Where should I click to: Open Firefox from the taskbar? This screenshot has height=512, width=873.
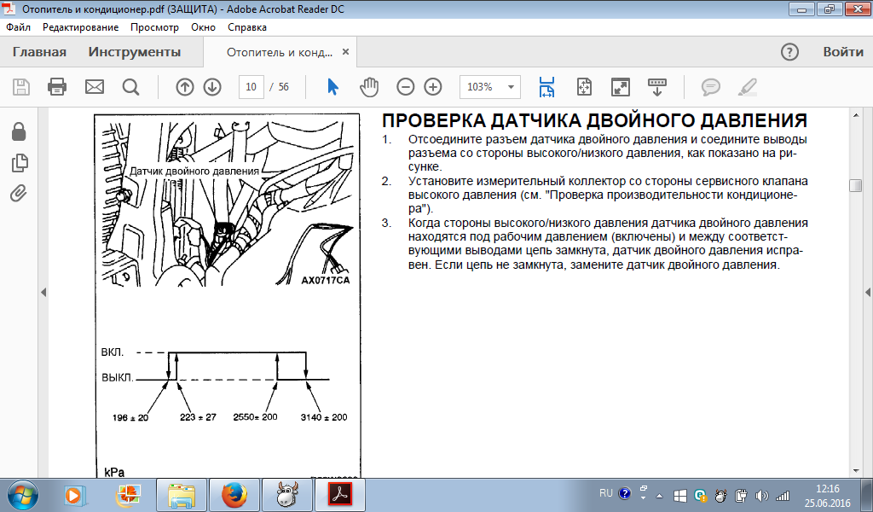click(233, 494)
